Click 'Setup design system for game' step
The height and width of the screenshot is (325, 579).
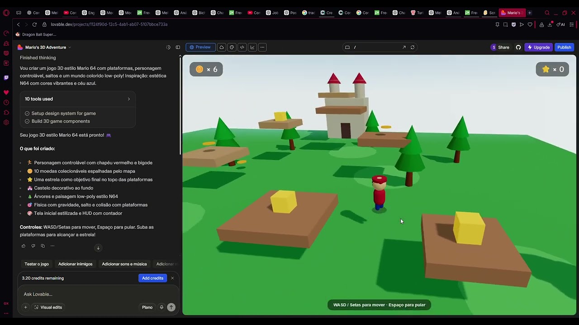[x=63, y=113]
